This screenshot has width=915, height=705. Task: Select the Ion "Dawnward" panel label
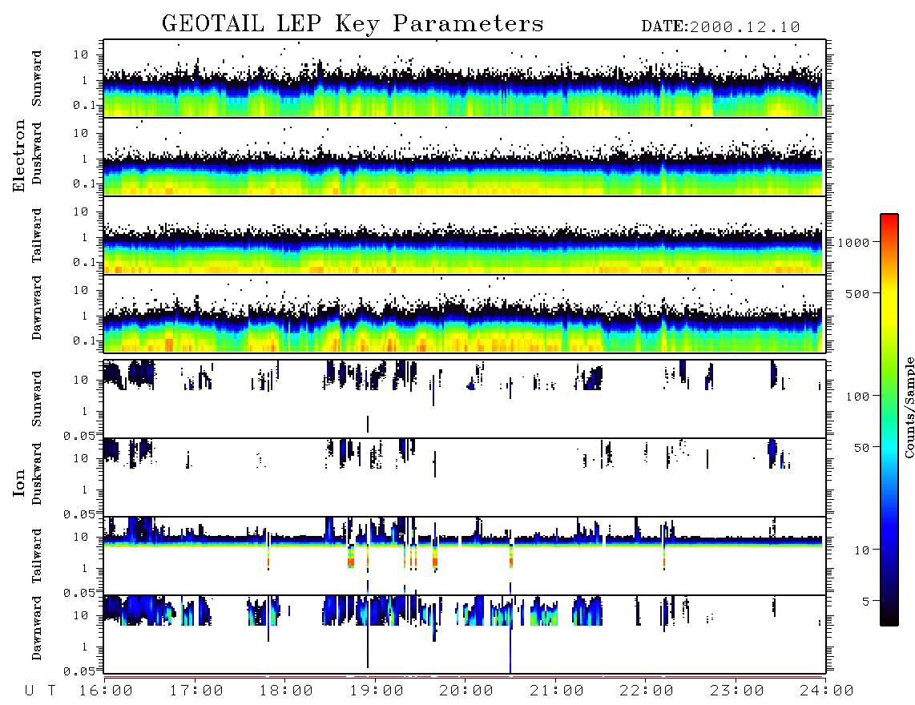pyautogui.click(x=37, y=628)
